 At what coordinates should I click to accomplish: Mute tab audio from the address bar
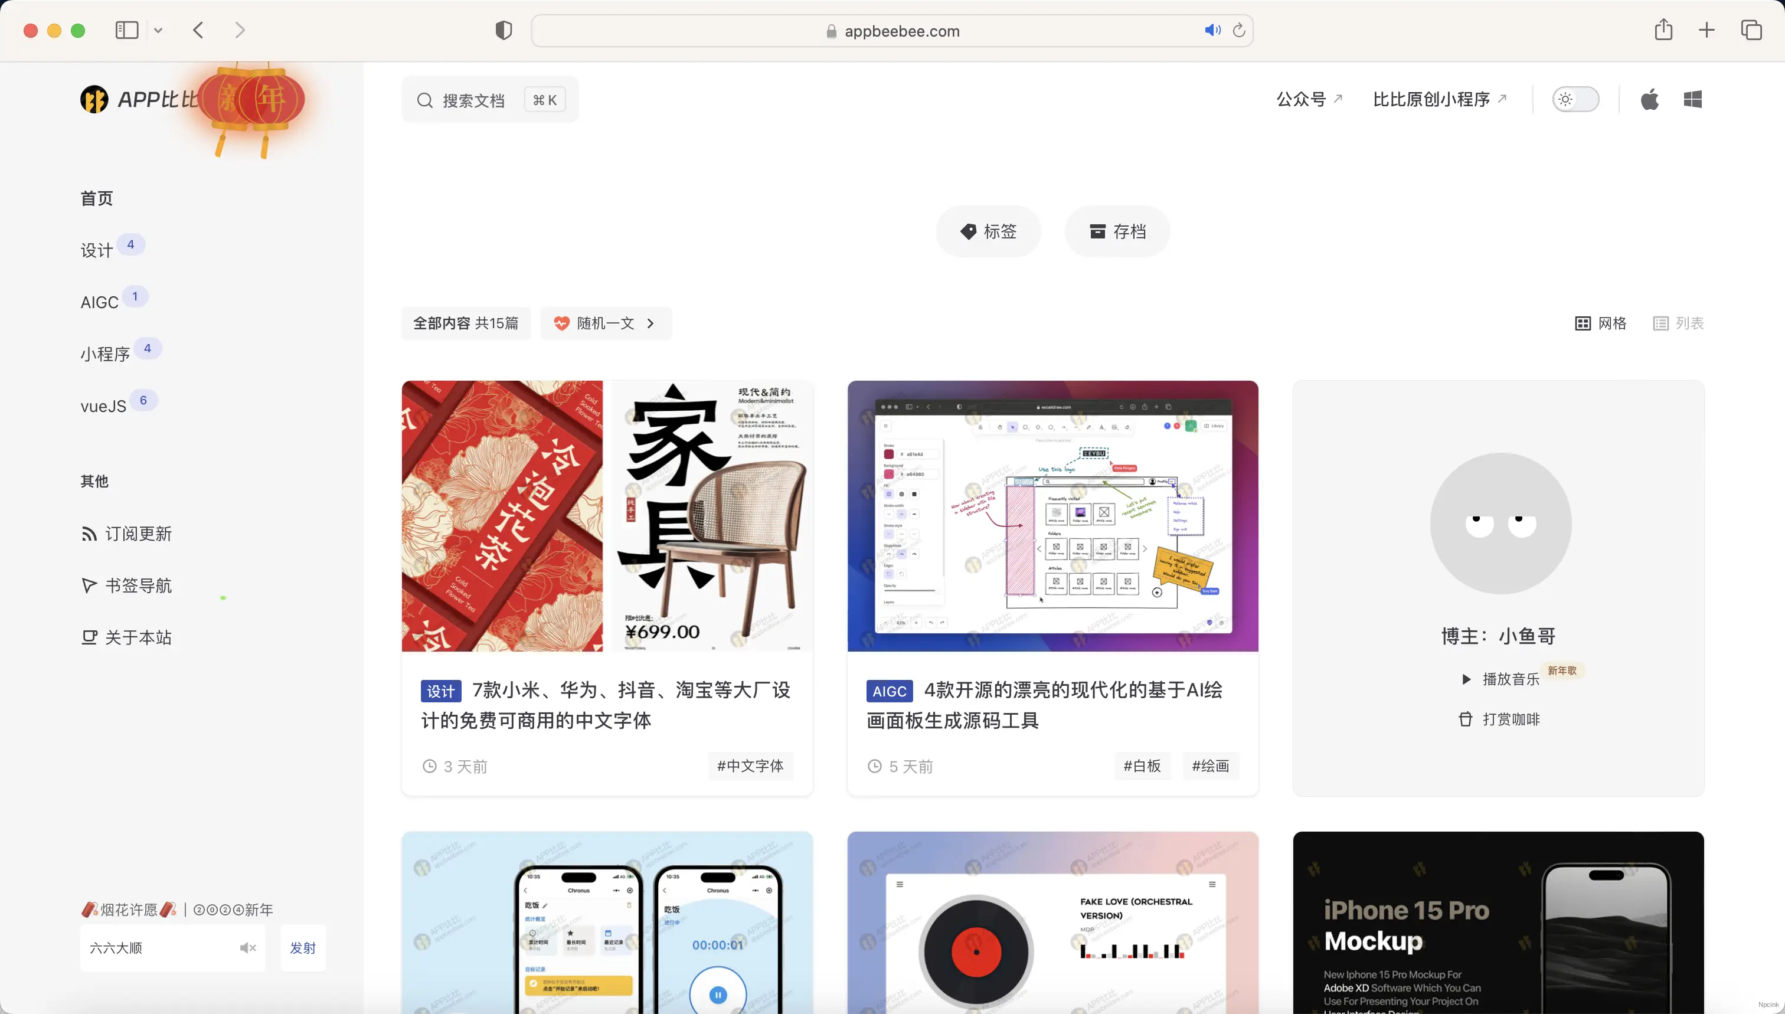1212,30
